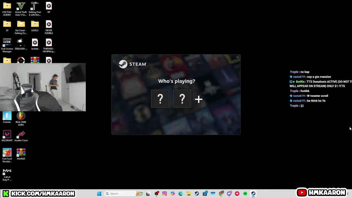Launch Assetto Corsa from the desktop
Screen dimensions: 352x198
tap(21, 136)
